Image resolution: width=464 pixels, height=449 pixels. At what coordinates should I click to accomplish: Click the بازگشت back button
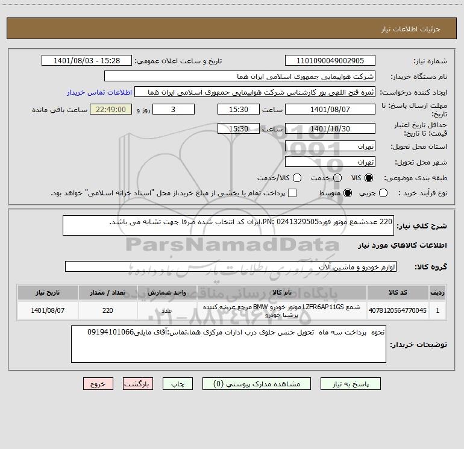point(138,384)
